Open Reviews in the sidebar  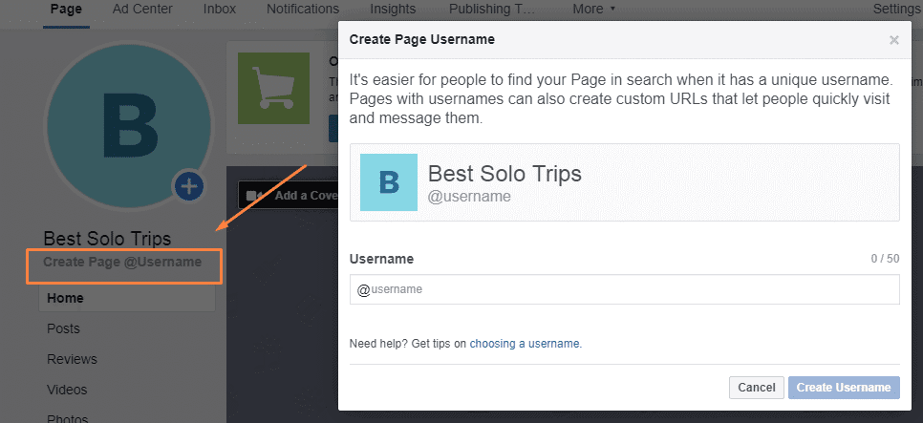(x=72, y=359)
